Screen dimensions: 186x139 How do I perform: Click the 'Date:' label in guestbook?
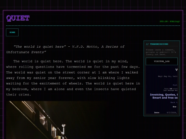tap(157, 113)
